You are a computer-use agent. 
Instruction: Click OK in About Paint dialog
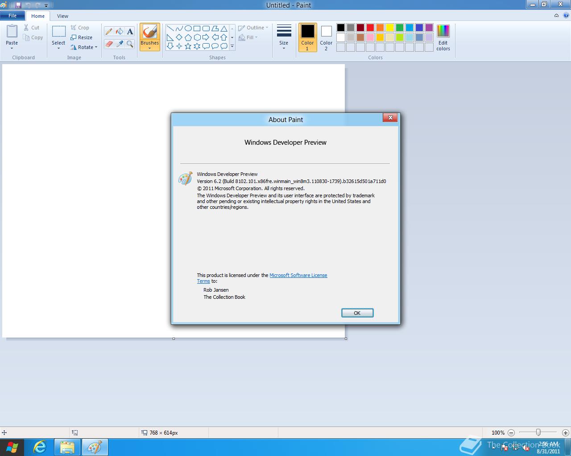tap(357, 313)
